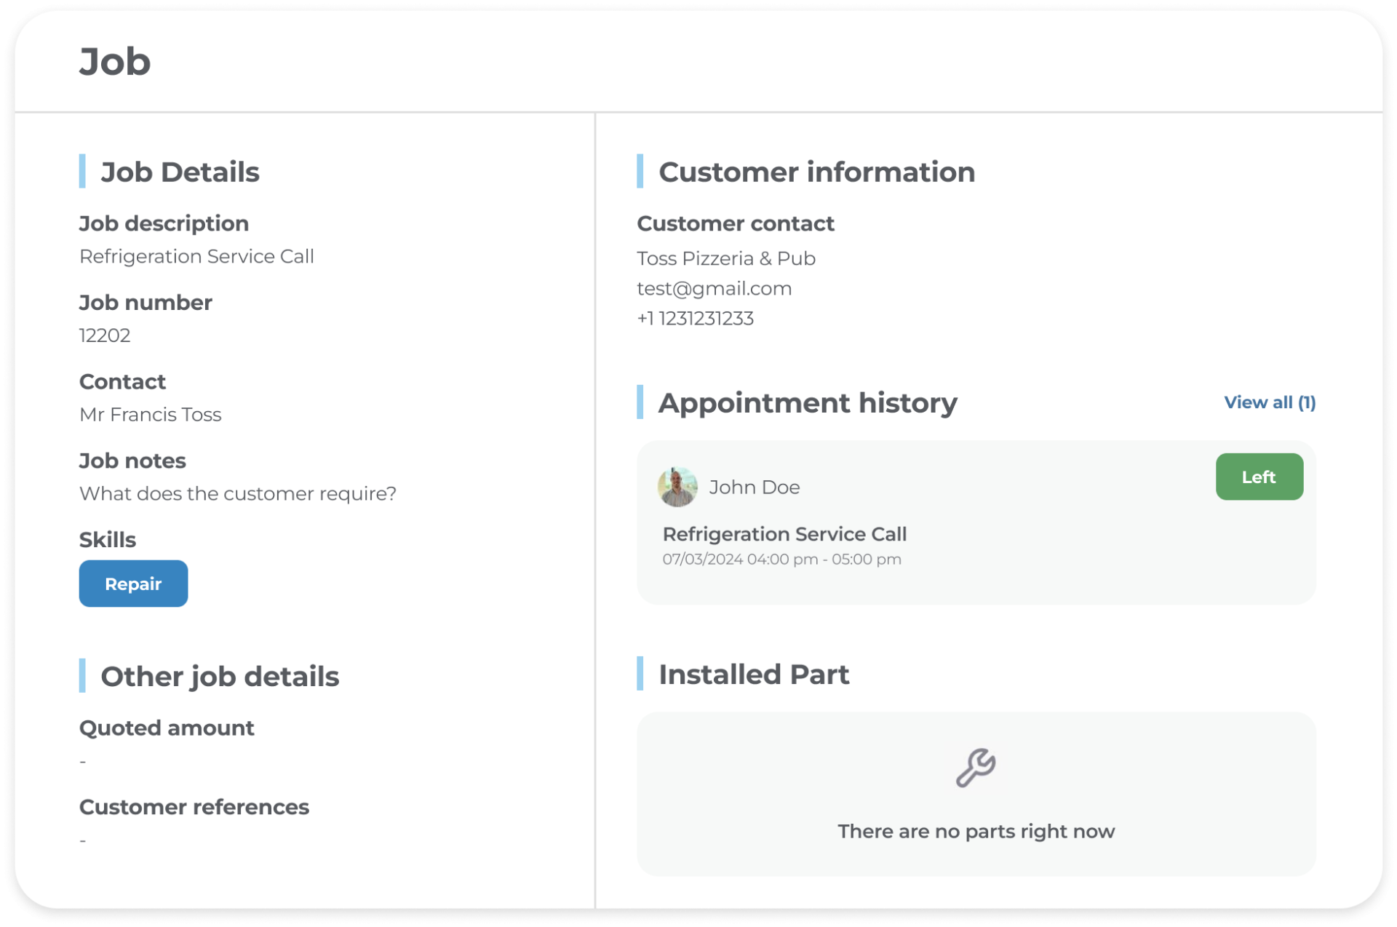Click the wrench icon in Installed Part
Screen dimensions: 1397x927
click(976, 768)
